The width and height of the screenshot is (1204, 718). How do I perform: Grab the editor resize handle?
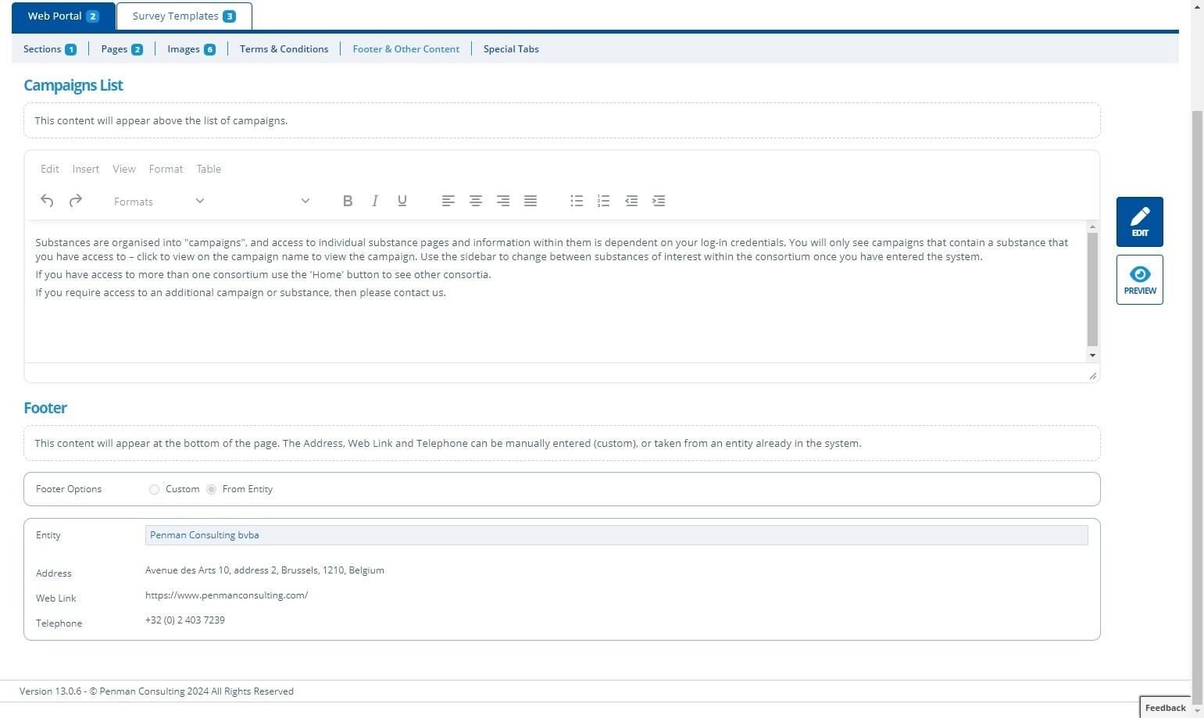click(x=1092, y=376)
